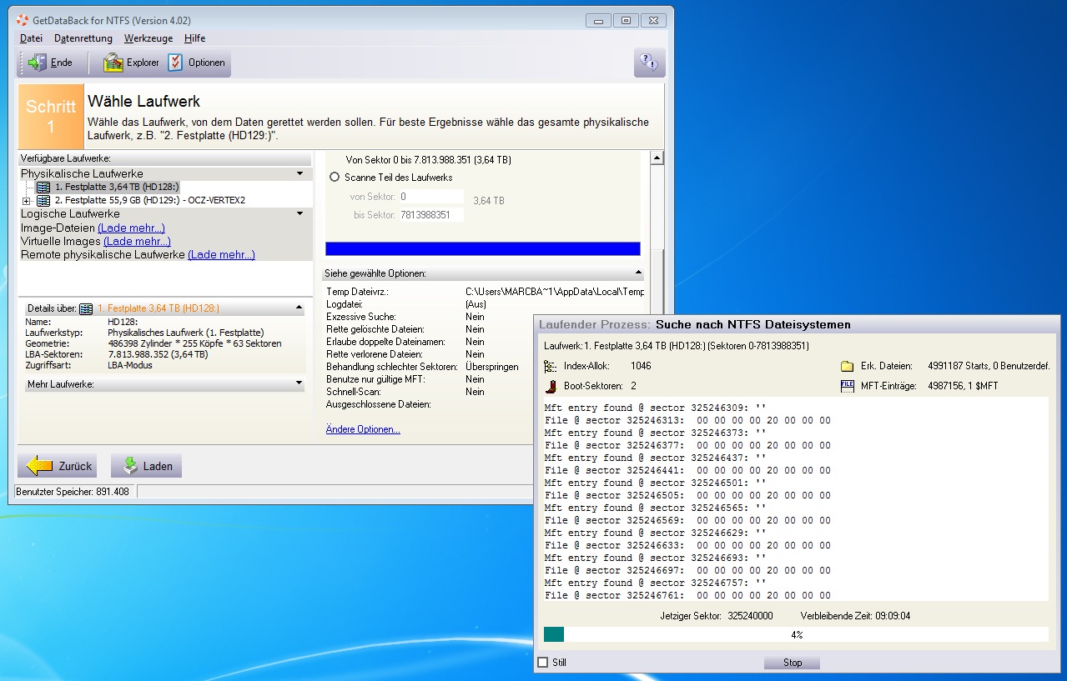
Task: Click the drive icon of 1. Festplatte
Action: click(43, 188)
